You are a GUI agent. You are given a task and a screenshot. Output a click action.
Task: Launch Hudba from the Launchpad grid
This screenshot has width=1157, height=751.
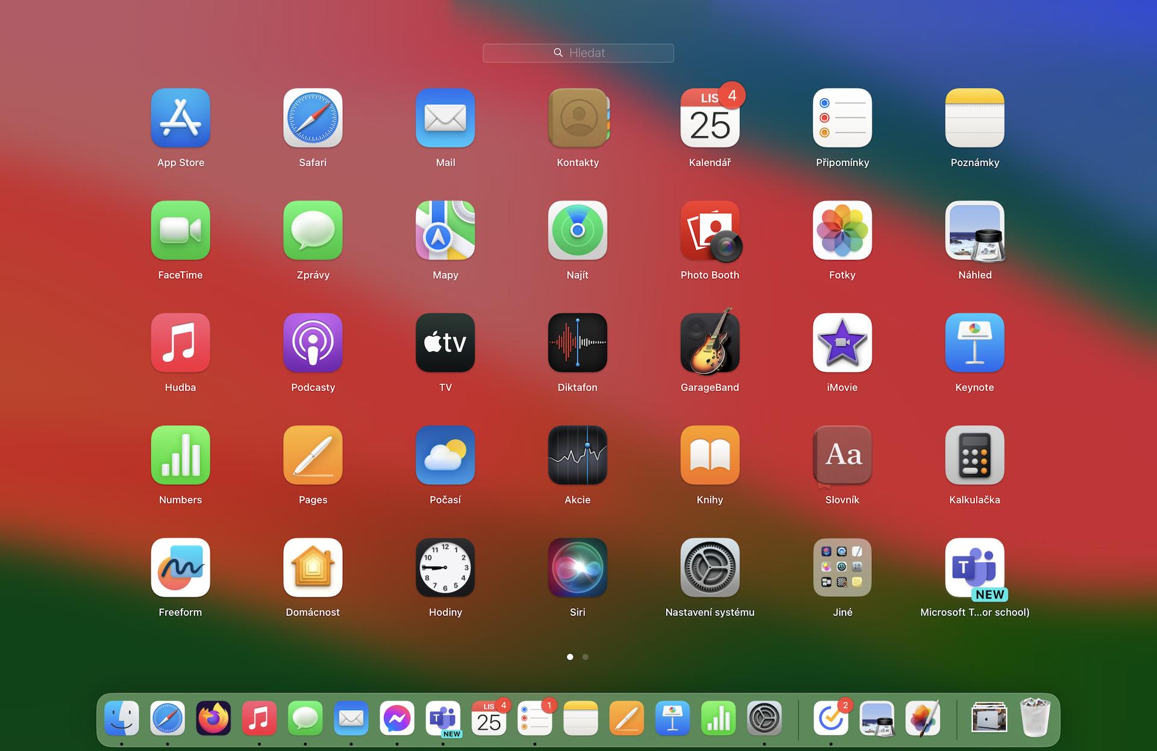tap(180, 343)
